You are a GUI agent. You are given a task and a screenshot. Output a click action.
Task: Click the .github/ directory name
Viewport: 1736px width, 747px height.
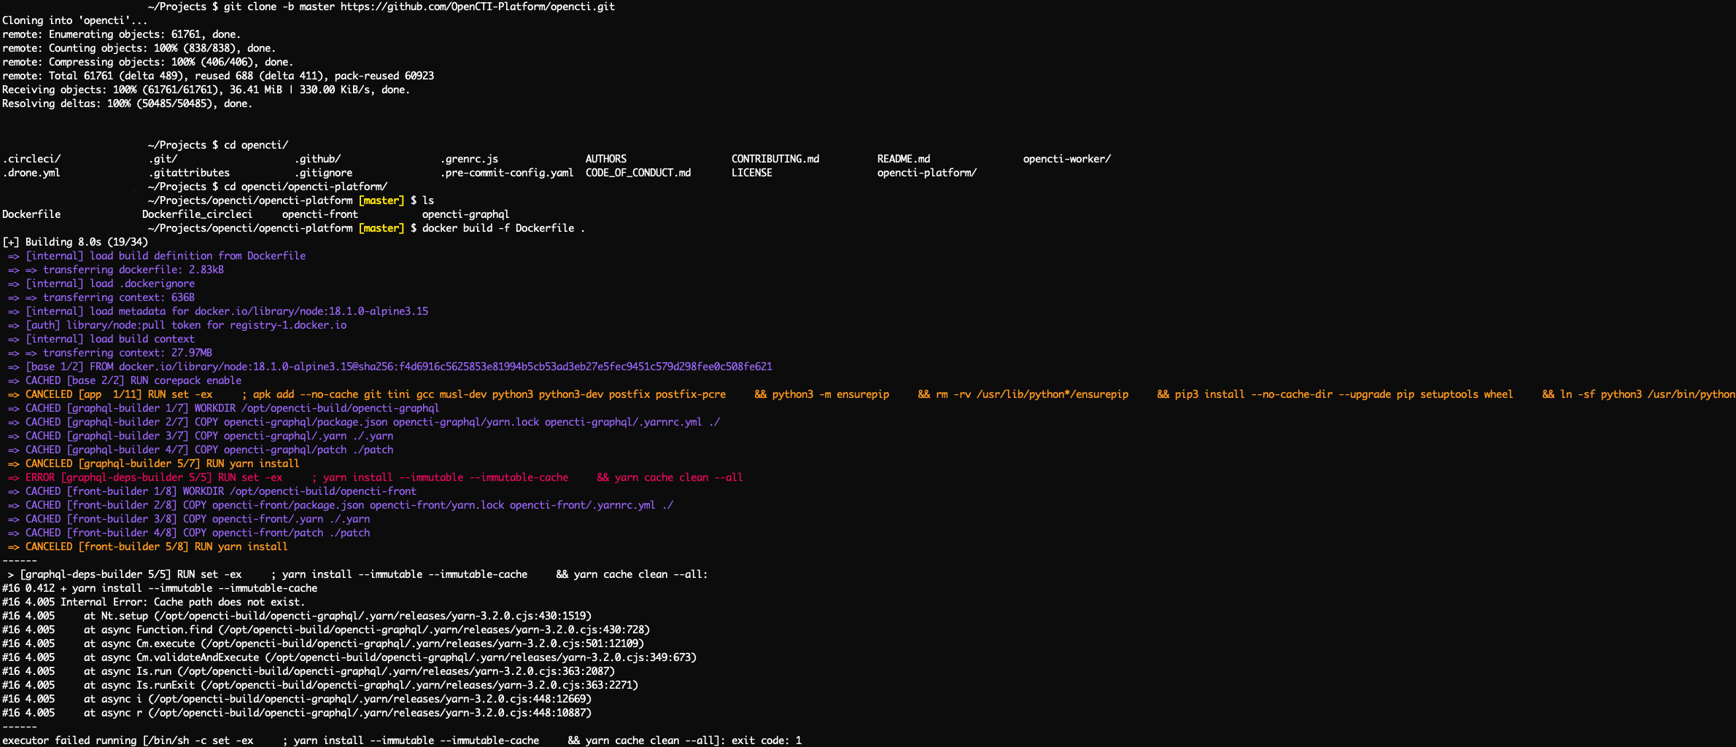pyautogui.click(x=317, y=159)
